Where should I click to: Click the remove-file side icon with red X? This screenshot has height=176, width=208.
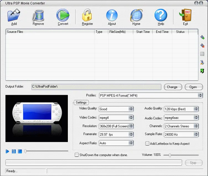pos(202,46)
